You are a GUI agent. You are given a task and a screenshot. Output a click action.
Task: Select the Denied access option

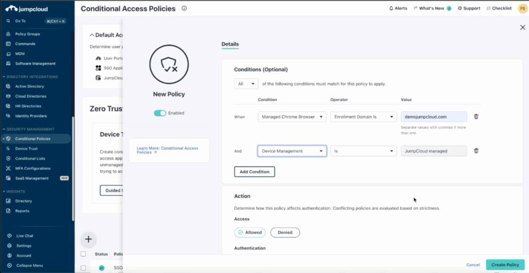click(285, 233)
